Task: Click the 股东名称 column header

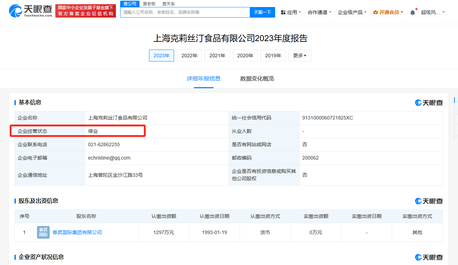Action: pos(86,216)
